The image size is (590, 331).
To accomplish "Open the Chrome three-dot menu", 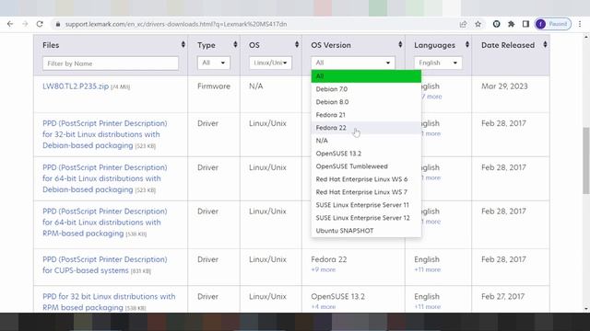I will point(580,24).
